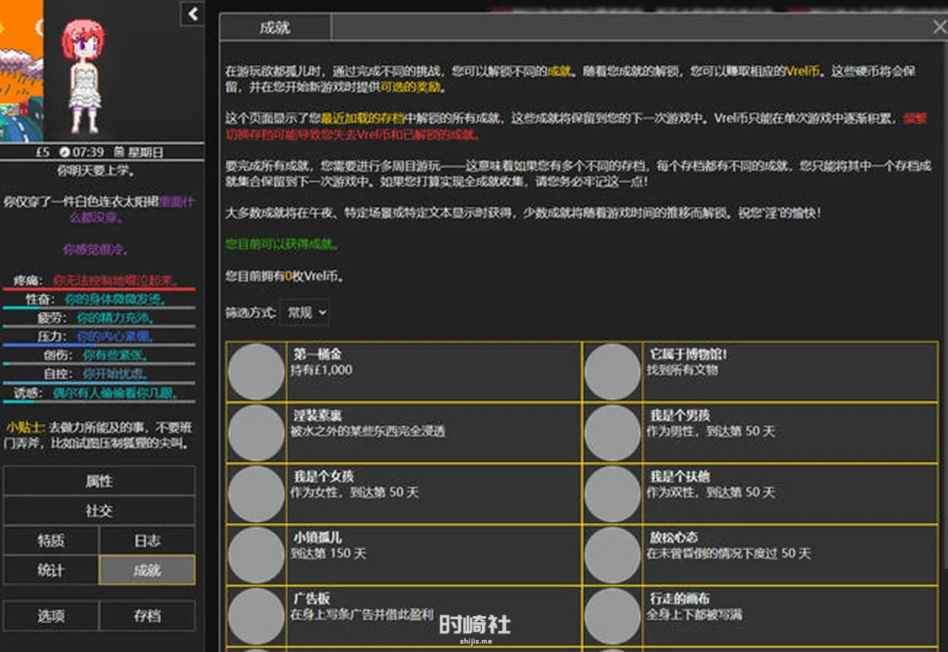Click the 你明天要上学 notice text
The image size is (948, 652).
point(96,170)
